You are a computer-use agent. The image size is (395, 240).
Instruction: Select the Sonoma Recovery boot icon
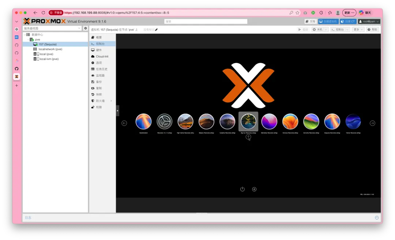click(311, 121)
